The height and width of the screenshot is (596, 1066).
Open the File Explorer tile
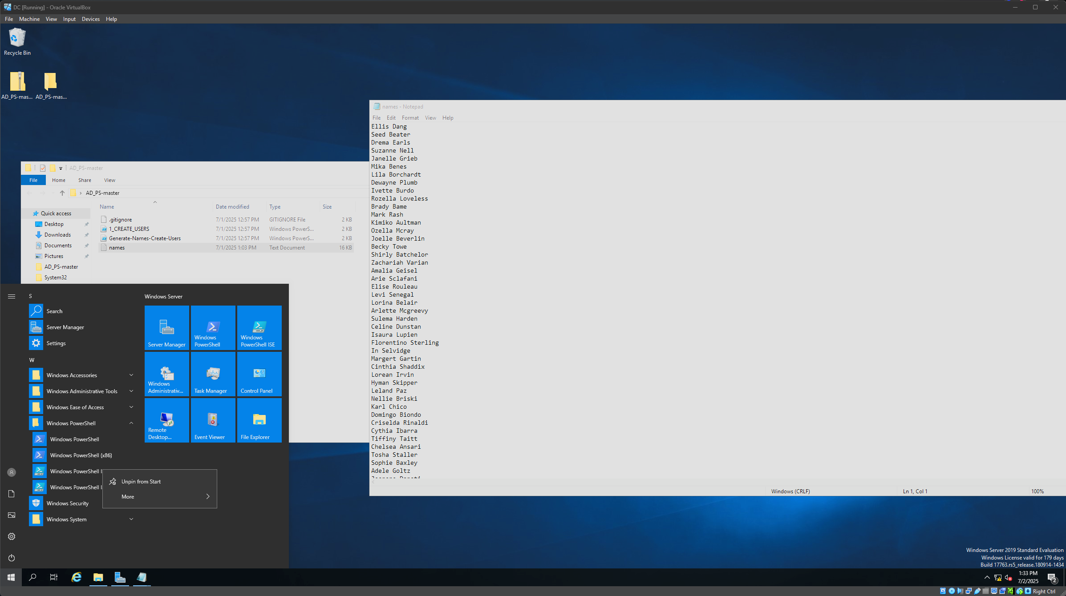259,420
